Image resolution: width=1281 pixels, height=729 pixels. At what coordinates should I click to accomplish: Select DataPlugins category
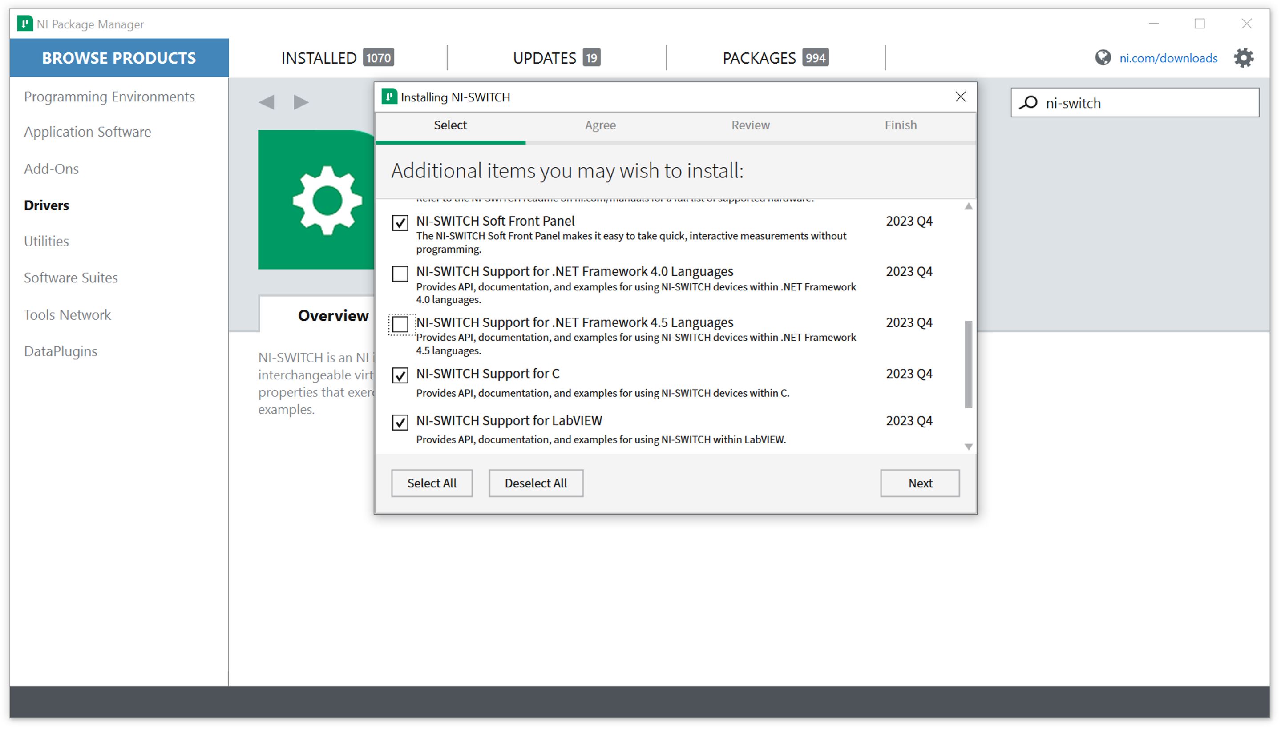click(x=61, y=351)
